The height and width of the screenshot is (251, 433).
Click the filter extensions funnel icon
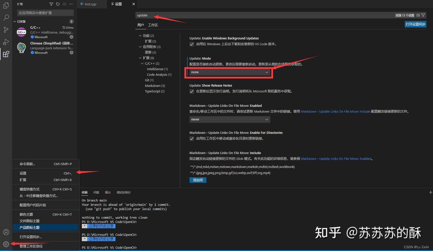coord(51,4)
